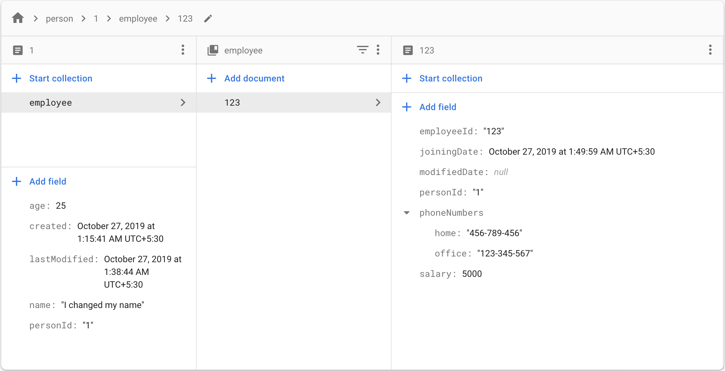Open the employee collection via its chevron arrow
Image resolution: width=725 pixels, height=371 pixels.
[183, 102]
